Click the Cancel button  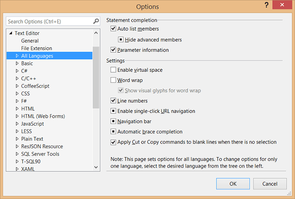click(270, 184)
